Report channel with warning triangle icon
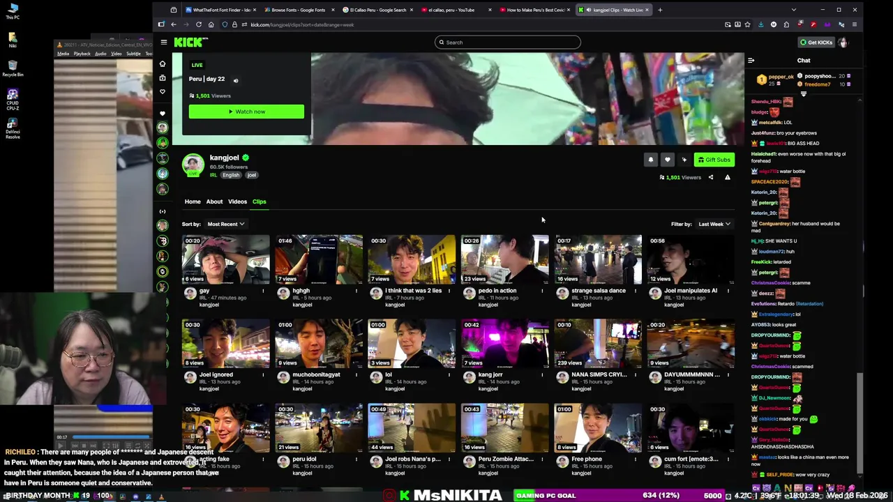This screenshot has width=893, height=502. 727,177
